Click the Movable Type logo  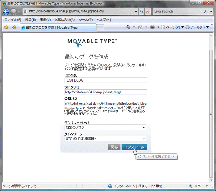(x=92, y=43)
